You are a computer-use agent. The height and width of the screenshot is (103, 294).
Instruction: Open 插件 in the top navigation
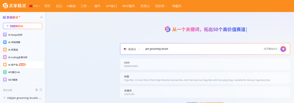coord(97,6)
